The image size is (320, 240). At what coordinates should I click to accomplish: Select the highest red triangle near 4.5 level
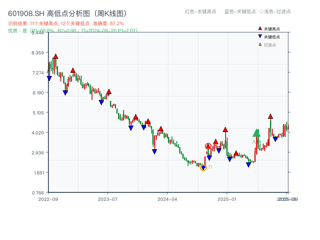coord(270,117)
